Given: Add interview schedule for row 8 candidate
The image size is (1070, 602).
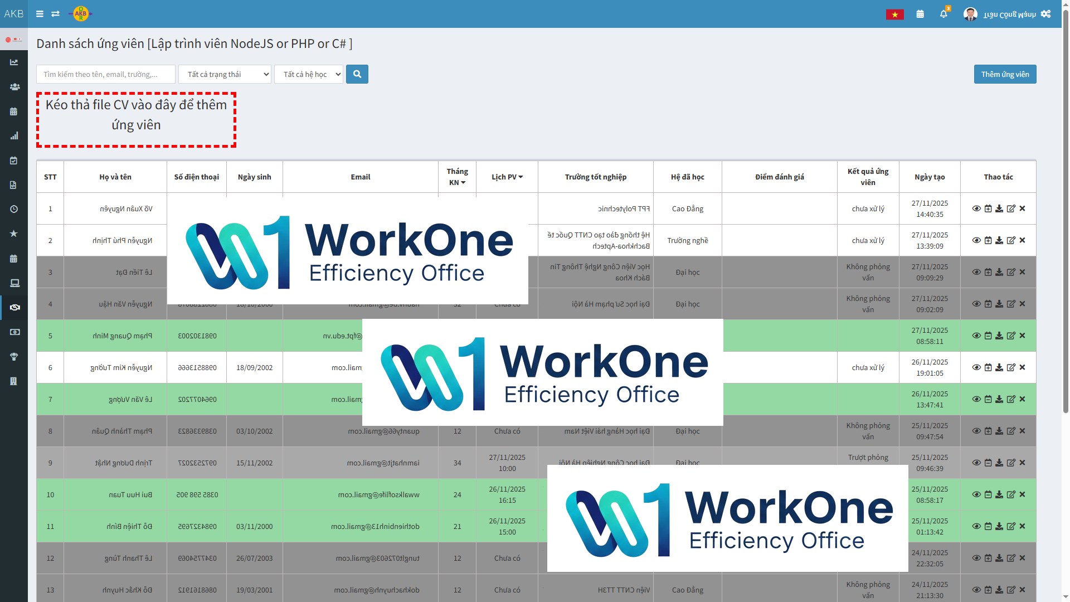Looking at the screenshot, I should tap(988, 431).
